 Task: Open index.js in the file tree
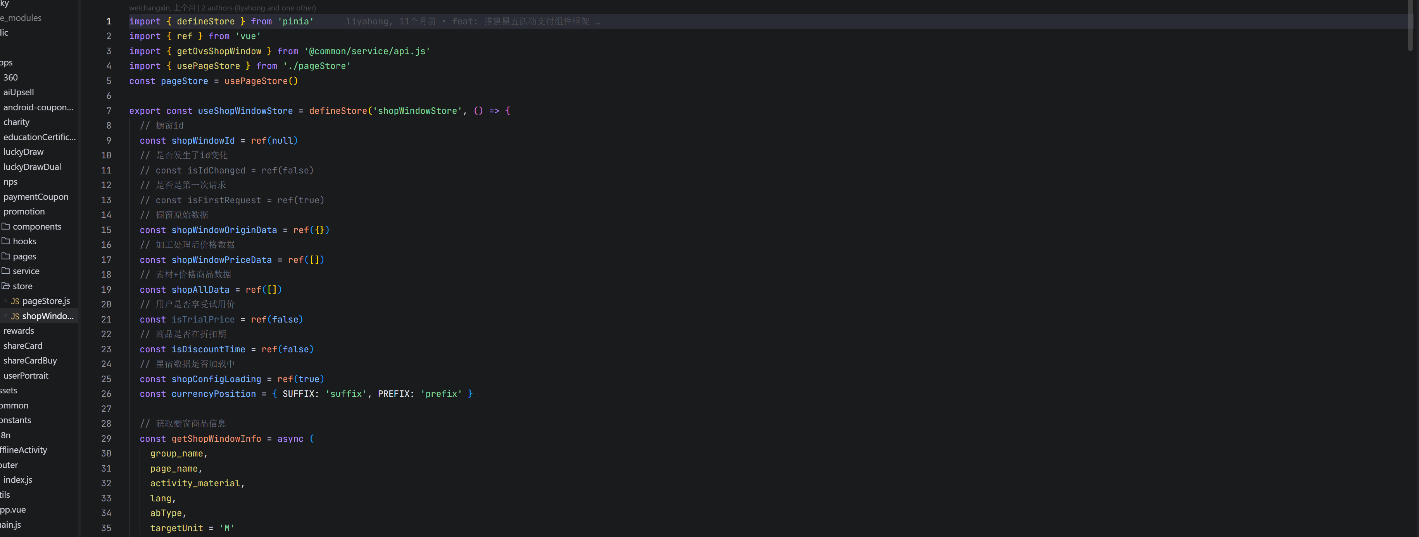(x=17, y=480)
